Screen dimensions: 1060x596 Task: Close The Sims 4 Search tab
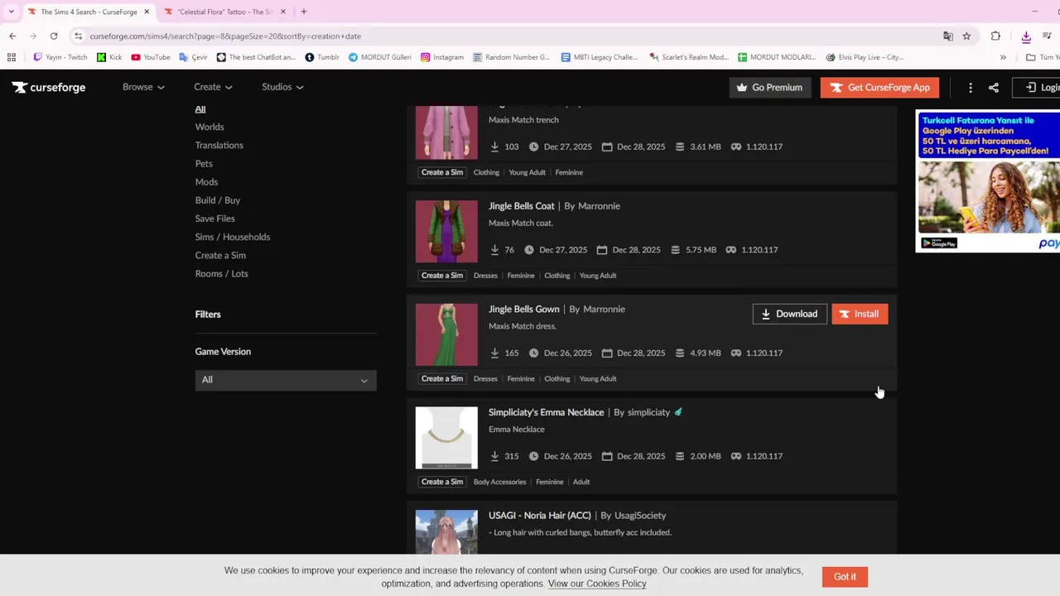point(147,12)
